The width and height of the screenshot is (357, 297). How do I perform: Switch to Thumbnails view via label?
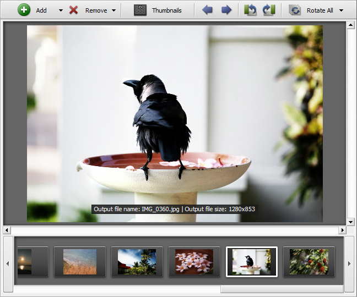(x=167, y=10)
